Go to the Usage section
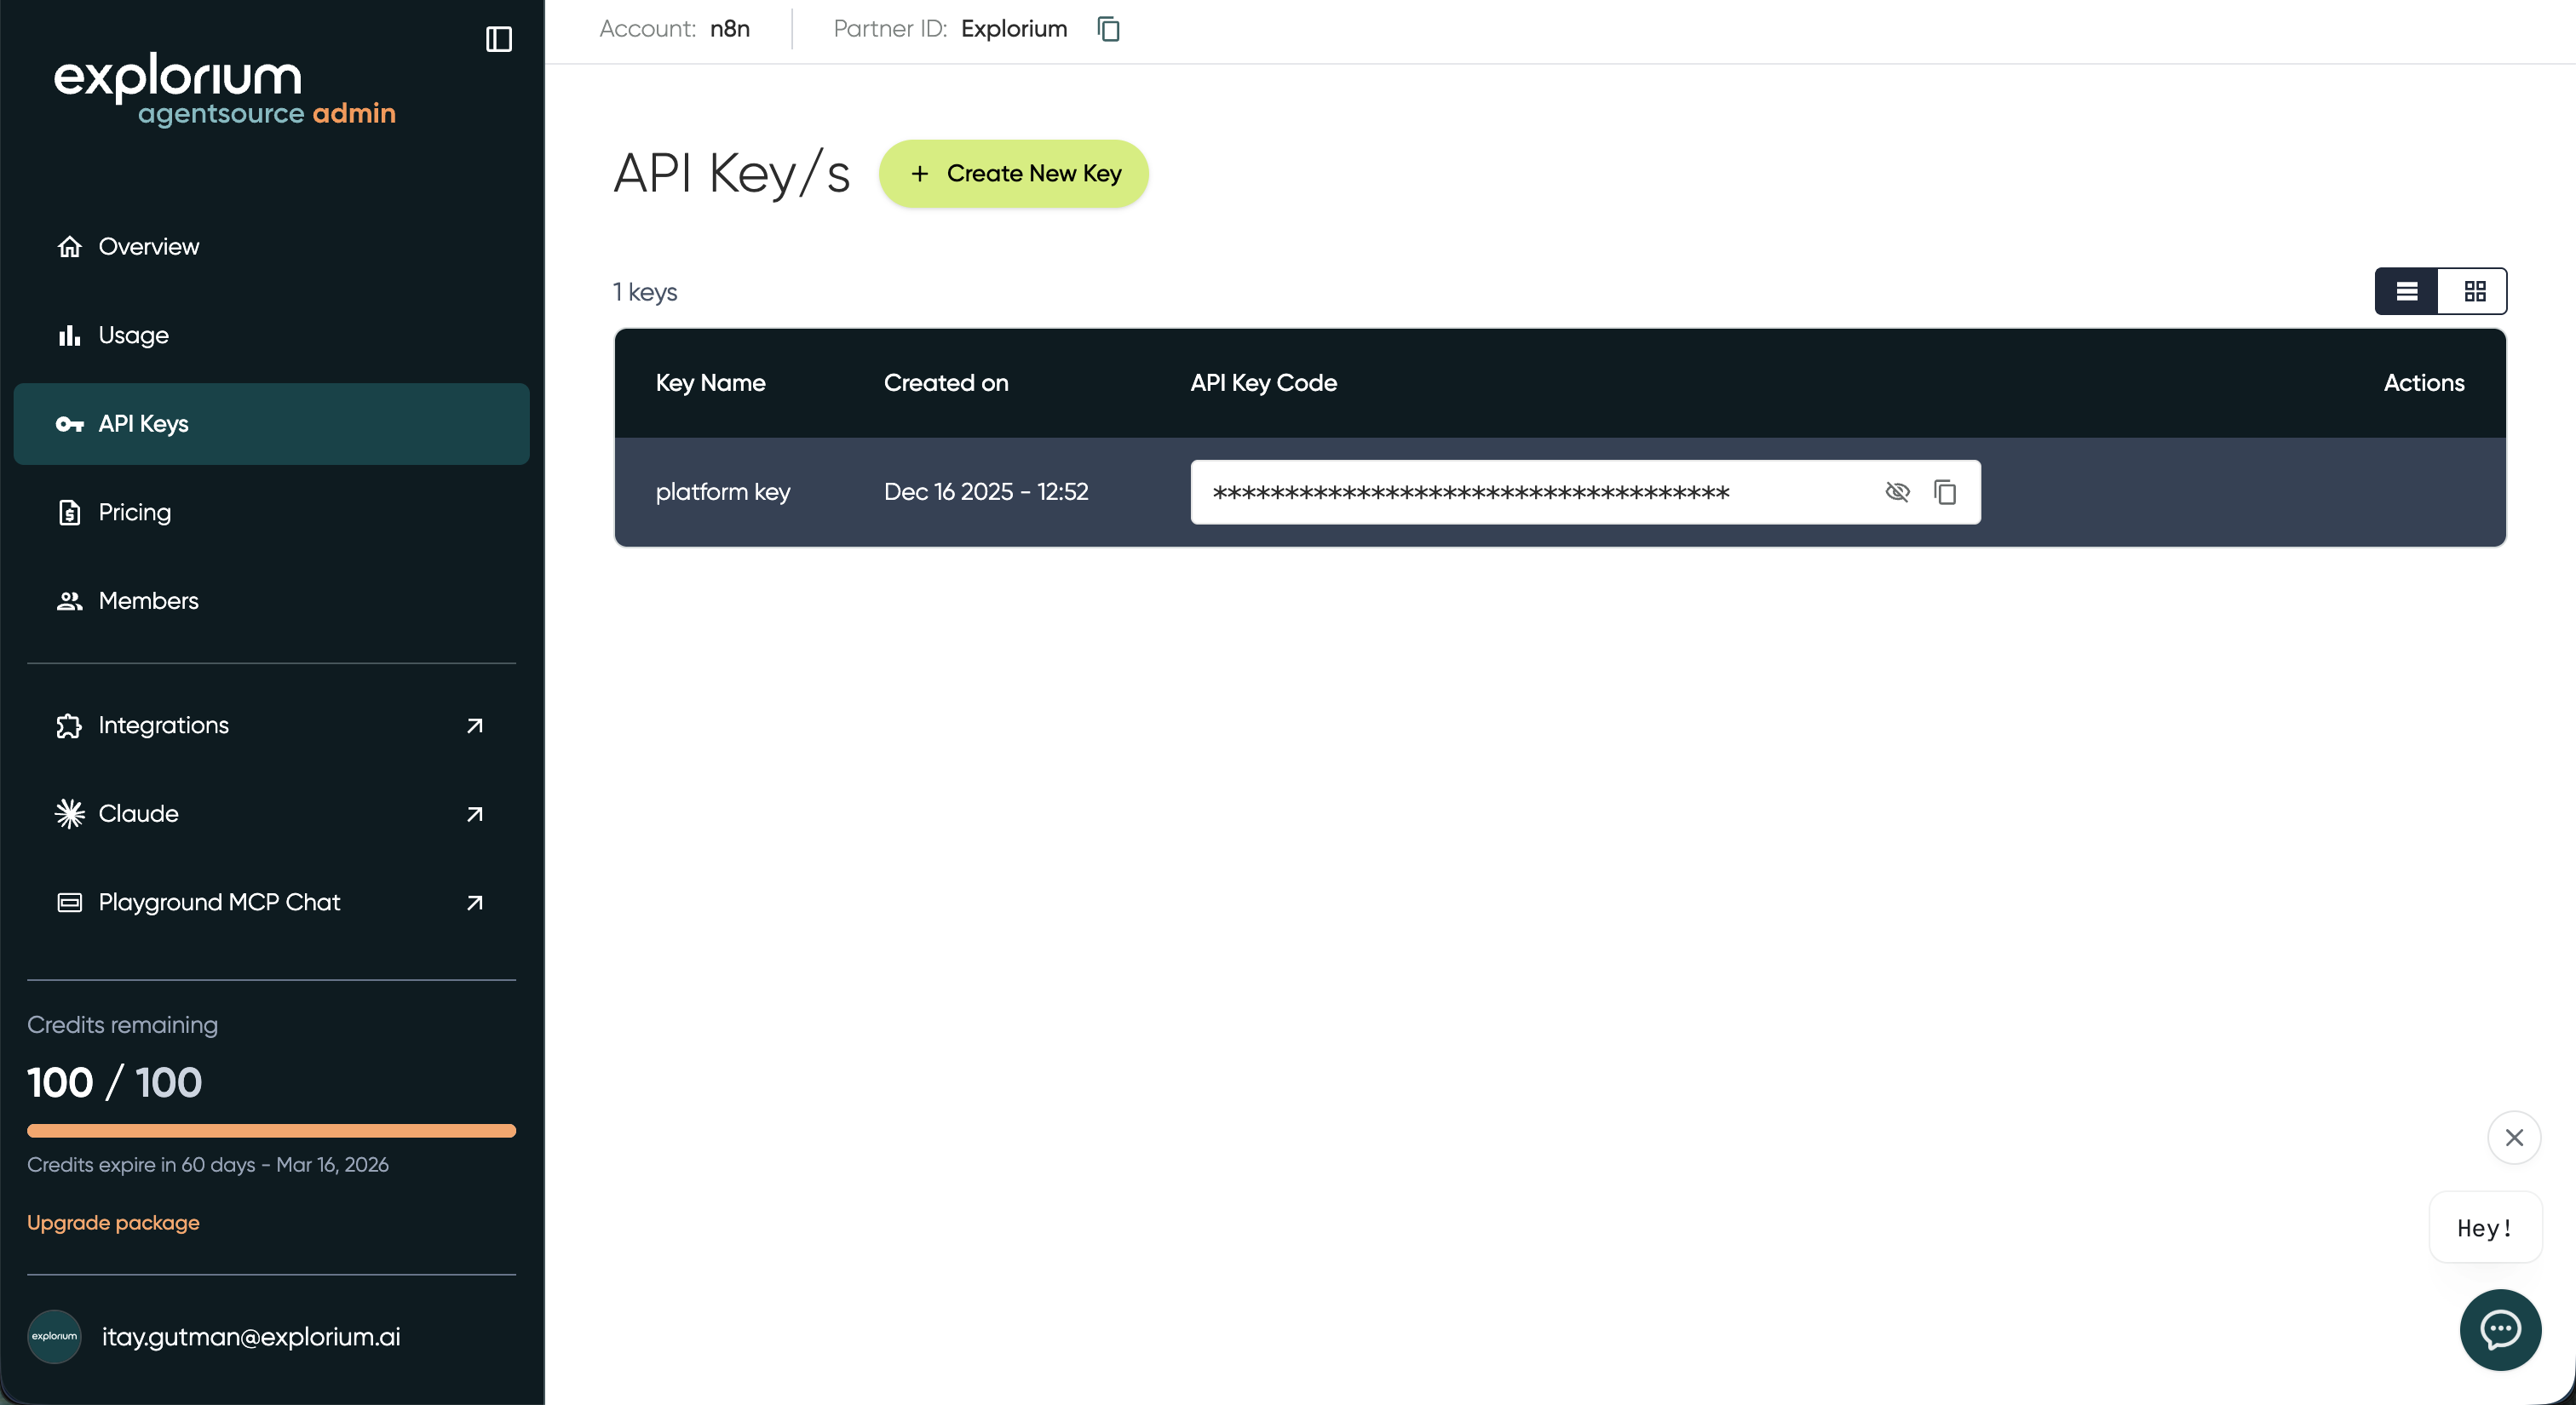Image resolution: width=2576 pixels, height=1405 pixels. [x=271, y=335]
